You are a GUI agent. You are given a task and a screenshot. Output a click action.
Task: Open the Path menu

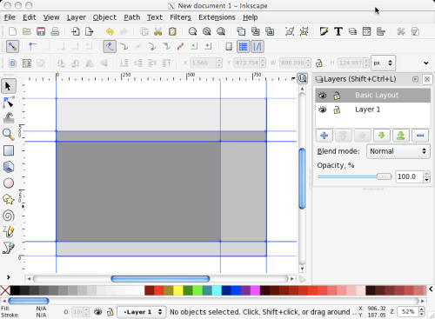pyautogui.click(x=132, y=17)
